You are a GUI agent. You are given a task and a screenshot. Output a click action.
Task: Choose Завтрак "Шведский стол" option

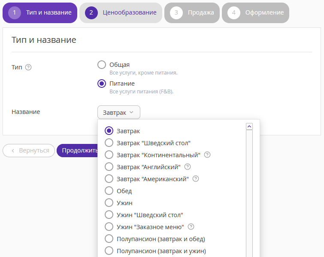[x=109, y=143]
